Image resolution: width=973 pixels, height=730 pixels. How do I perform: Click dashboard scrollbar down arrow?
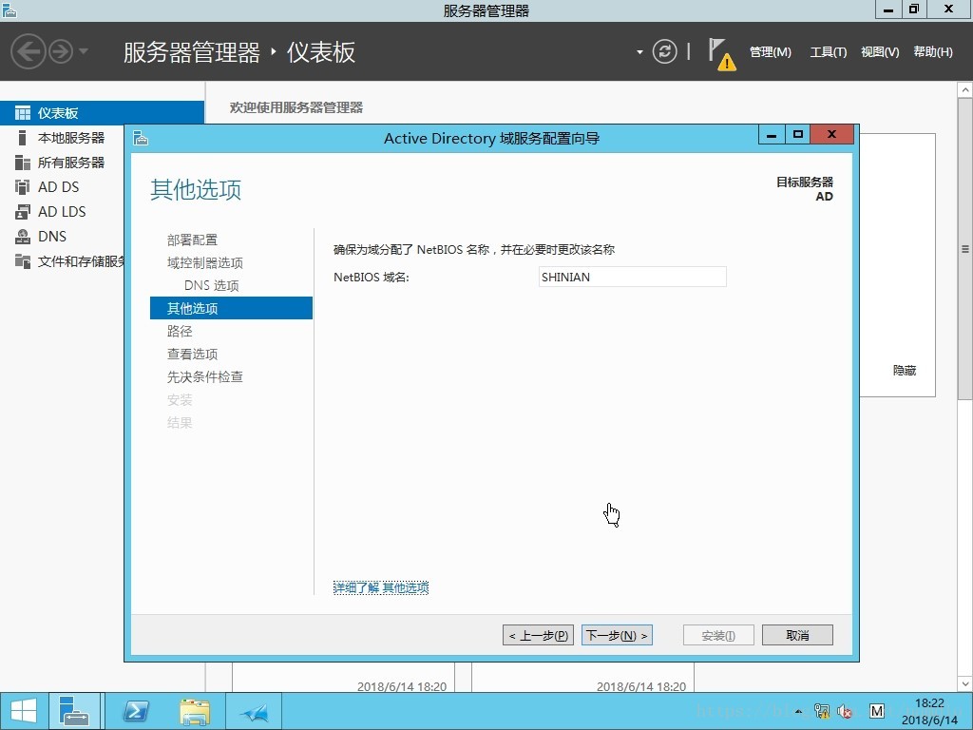(x=965, y=684)
